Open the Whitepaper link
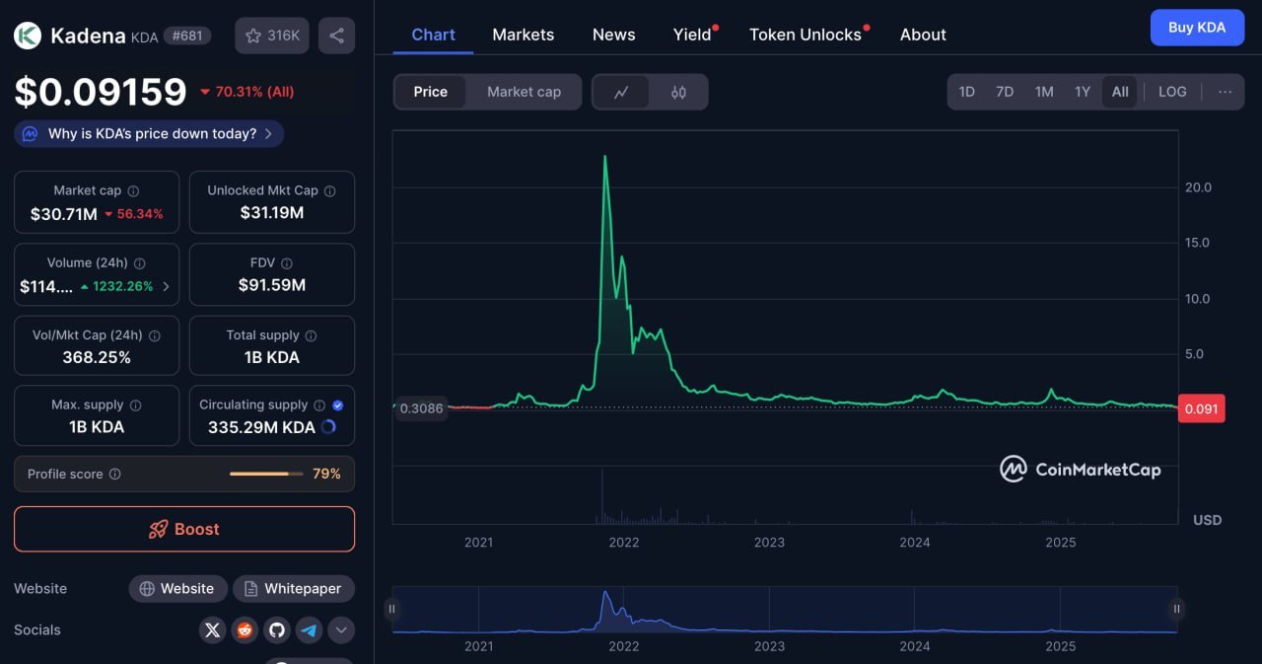1262x664 pixels. pos(293,589)
